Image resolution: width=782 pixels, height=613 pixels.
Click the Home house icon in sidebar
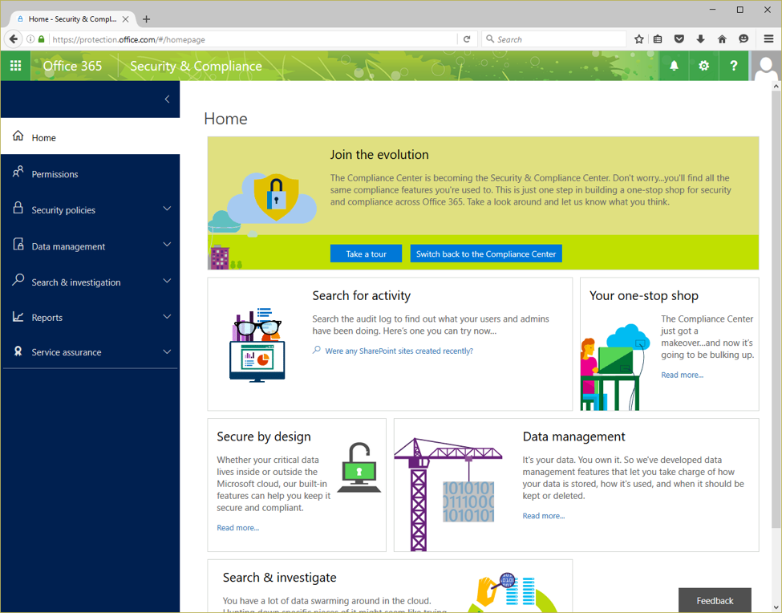18,136
